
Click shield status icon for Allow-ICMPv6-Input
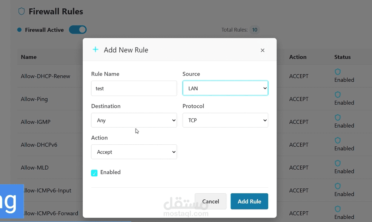tap(338, 186)
